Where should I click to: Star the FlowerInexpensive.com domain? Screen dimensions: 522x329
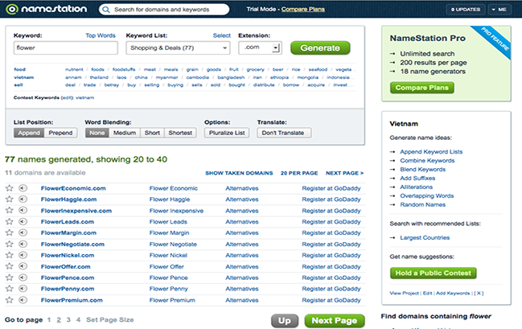[10, 211]
